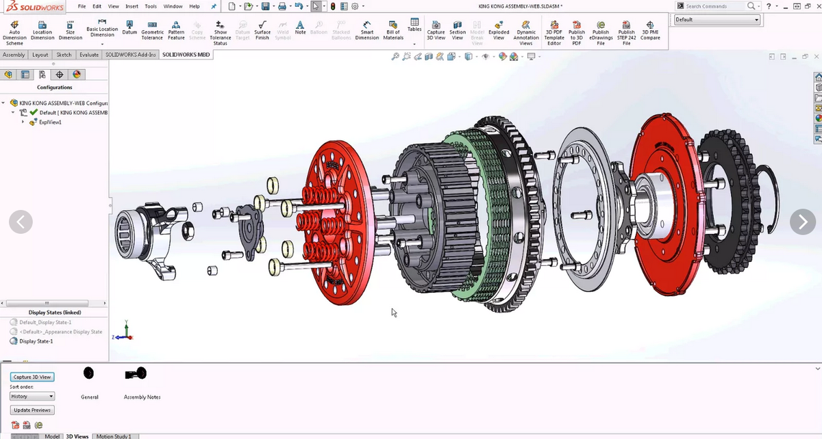The width and height of the screenshot is (822, 439).
Task: Click the Undo arrow icon
Action: click(298, 6)
